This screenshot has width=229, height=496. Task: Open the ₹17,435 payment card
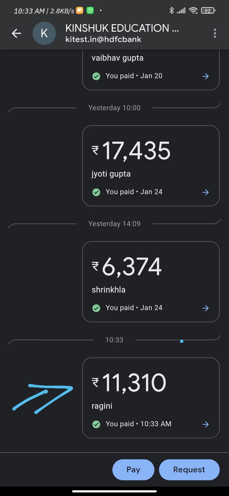click(151, 166)
